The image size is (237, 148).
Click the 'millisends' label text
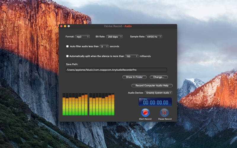click(x=145, y=56)
